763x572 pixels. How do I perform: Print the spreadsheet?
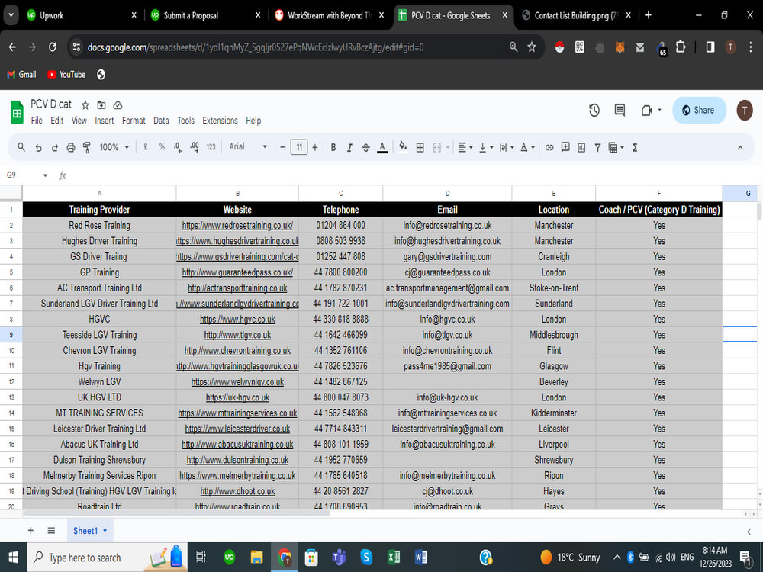tap(71, 147)
